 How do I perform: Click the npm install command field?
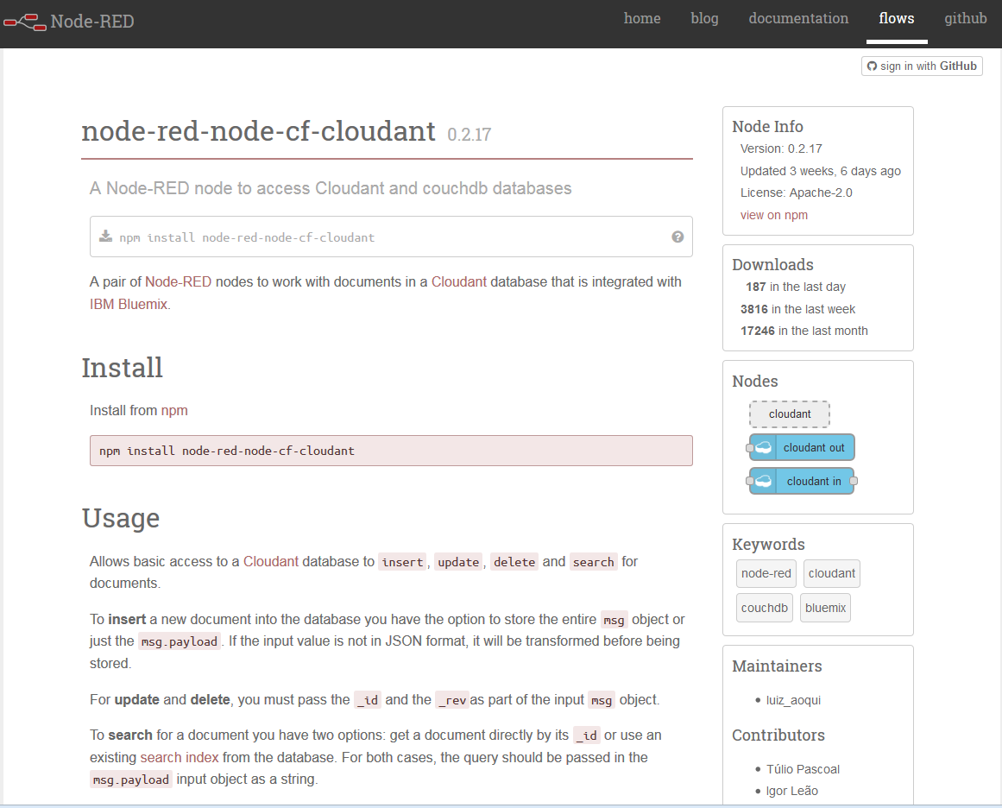[x=391, y=237]
